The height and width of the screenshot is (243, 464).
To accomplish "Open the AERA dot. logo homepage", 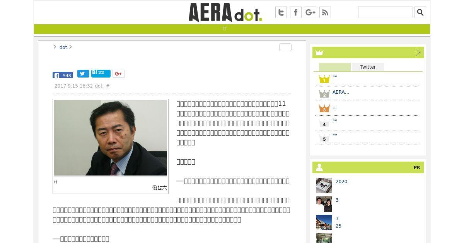I will (x=225, y=12).
